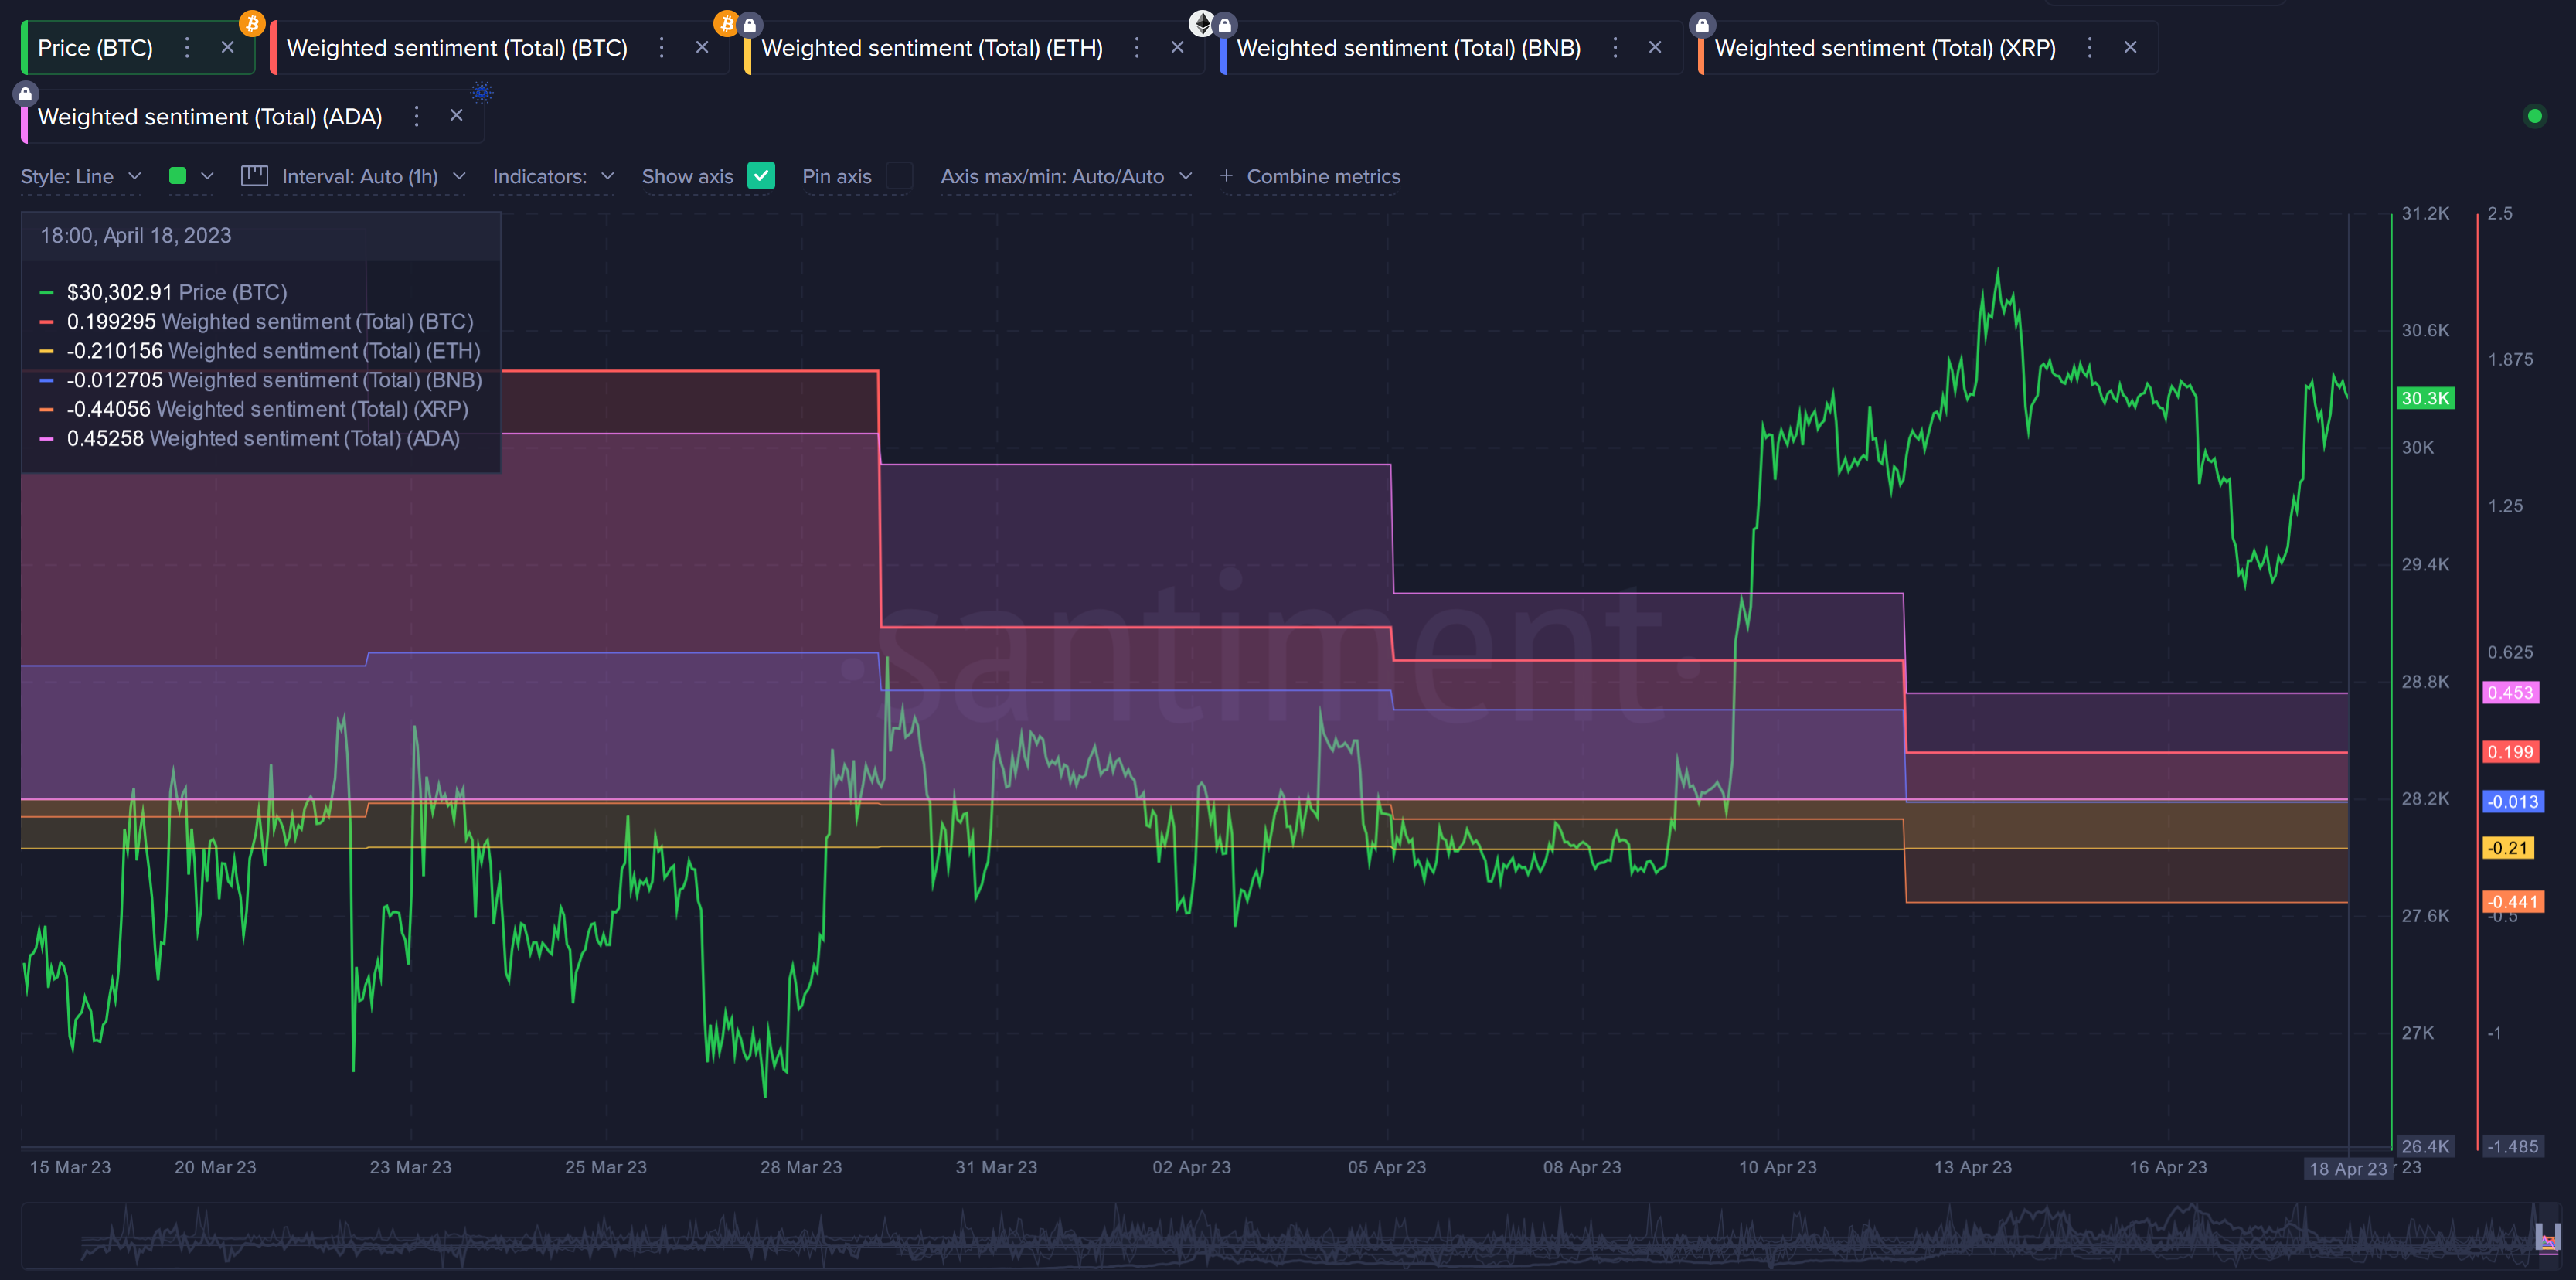Click Combine metrics button
2576x1280 pixels.
(1310, 176)
